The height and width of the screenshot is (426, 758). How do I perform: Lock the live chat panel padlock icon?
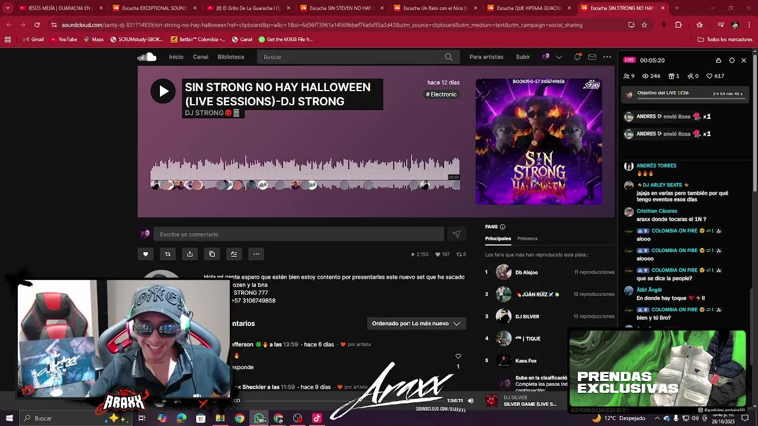[718, 60]
